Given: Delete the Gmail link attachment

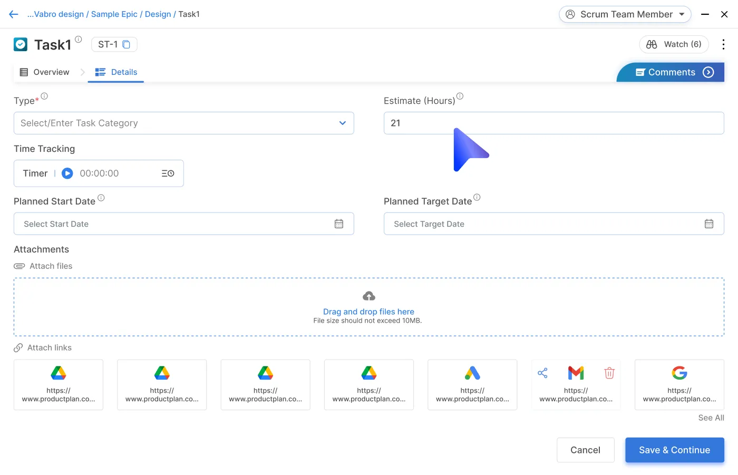Looking at the screenshot, I should pos(609,373).
